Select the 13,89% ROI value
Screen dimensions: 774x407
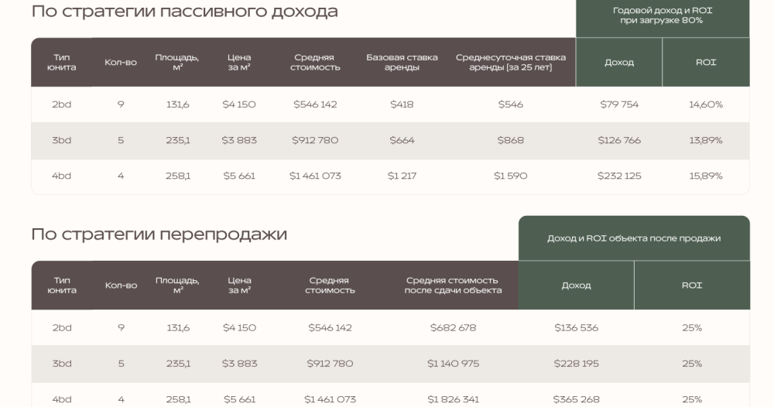pyautogui.click(x=705, y=140)
